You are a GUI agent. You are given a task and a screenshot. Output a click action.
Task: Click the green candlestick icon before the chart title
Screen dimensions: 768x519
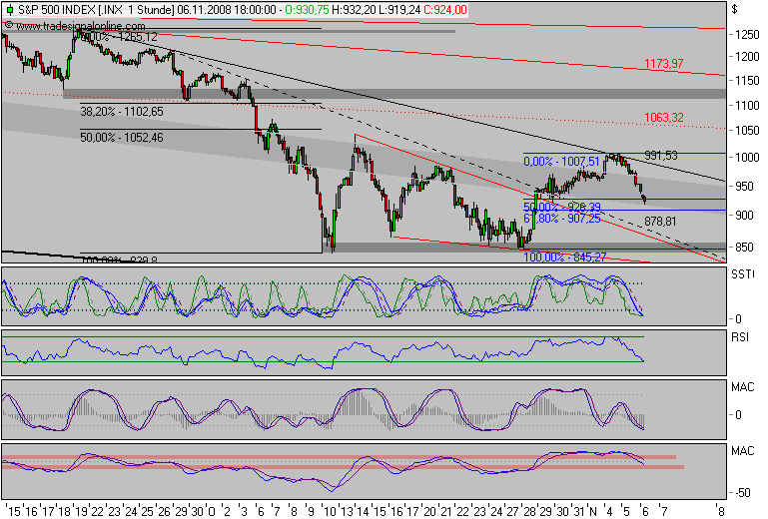pyautogui.click(x=9, y=10)
